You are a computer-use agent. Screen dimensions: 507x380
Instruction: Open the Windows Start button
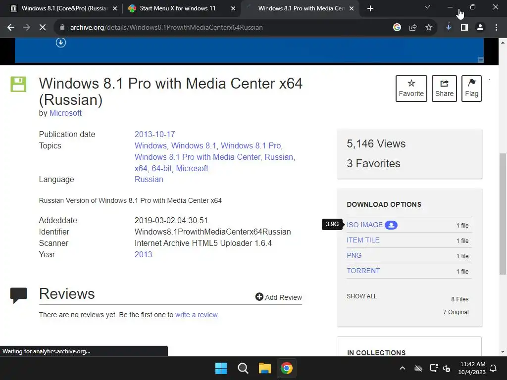click(221, 368)
